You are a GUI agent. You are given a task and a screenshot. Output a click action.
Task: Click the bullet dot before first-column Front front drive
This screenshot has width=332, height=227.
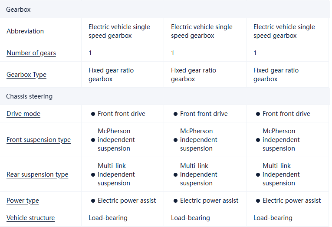(93, 114)
